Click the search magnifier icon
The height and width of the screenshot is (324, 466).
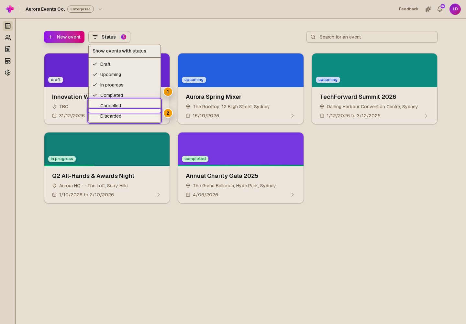click(313, 37)
